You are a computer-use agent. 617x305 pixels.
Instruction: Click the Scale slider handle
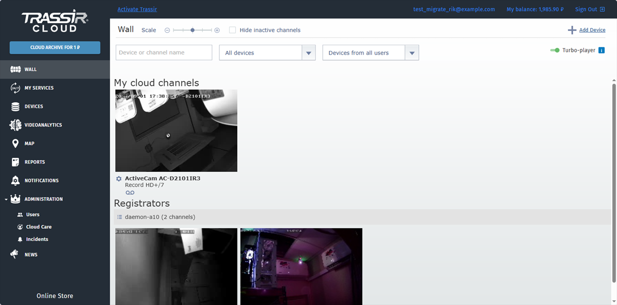(192, 30)
